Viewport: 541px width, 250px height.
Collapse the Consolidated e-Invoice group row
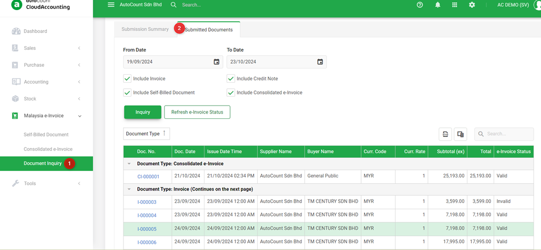pyautogui.click(x=129, y=163)
